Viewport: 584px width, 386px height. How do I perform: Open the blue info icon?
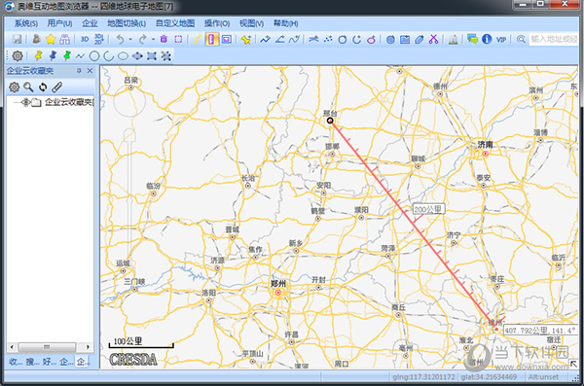point(487,39)
